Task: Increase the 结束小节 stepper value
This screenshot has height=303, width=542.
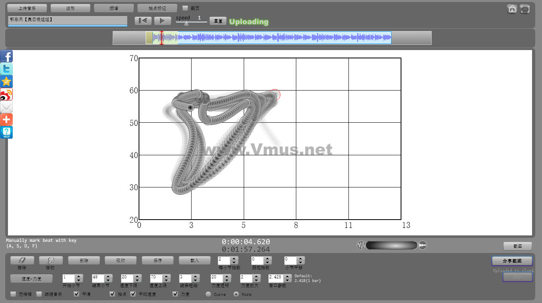Action: click(x=108, y=276)
